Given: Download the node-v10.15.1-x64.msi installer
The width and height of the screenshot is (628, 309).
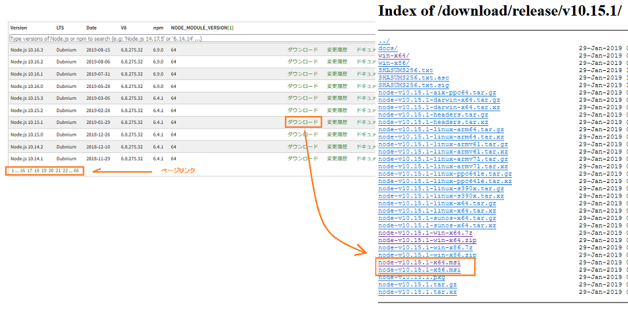Looking at the screenshot, I should pos(420,262).
